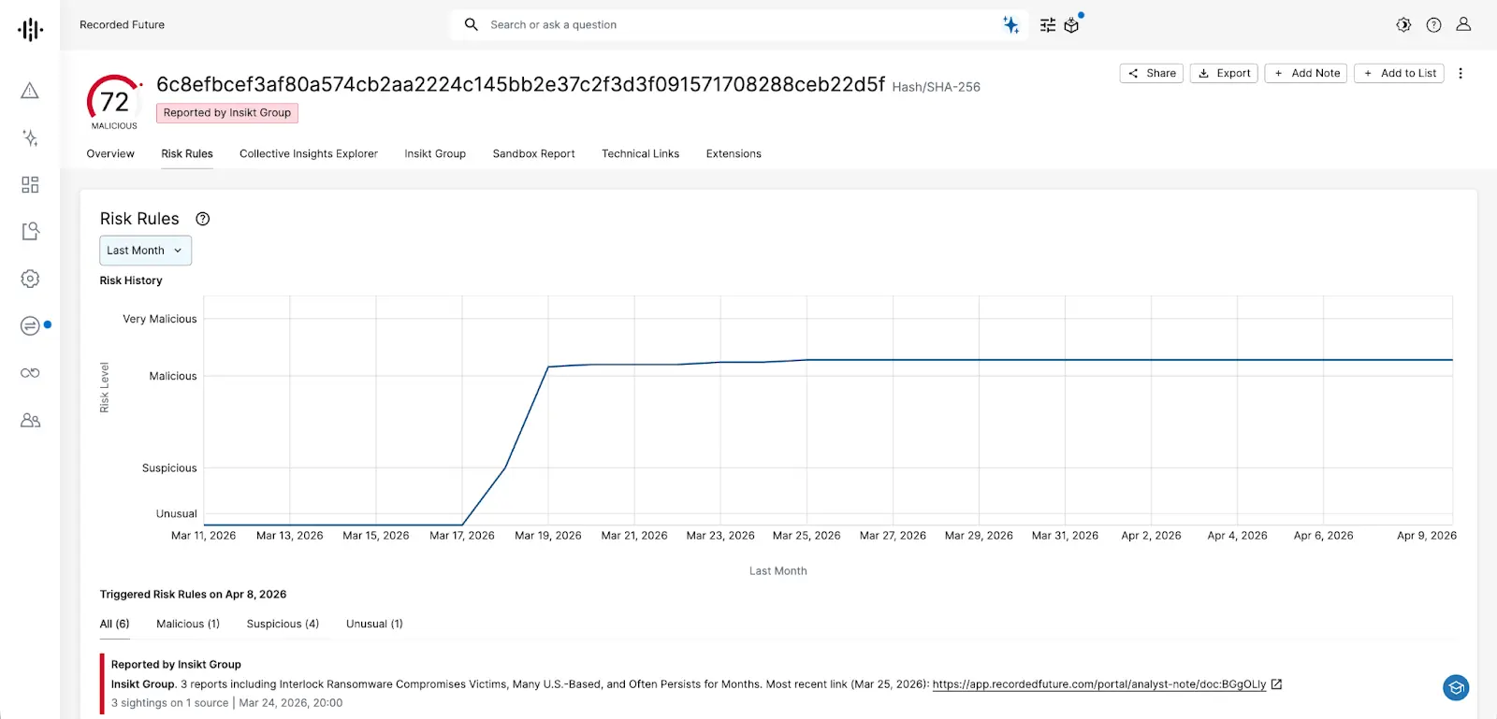Screen dimensions: 1497x719
Task: Open the search filter sliders icon
Action: [1048, 25]
